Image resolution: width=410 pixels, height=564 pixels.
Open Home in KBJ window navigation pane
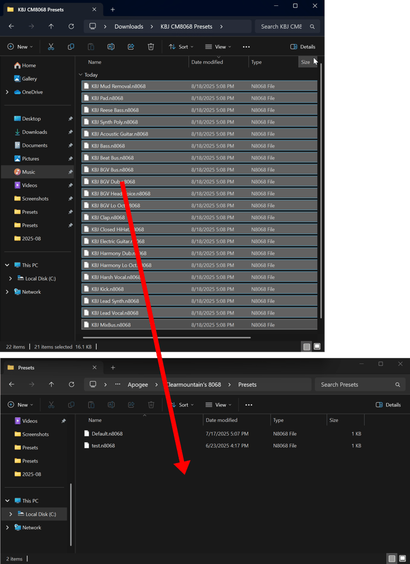click(x=38, y=66)
